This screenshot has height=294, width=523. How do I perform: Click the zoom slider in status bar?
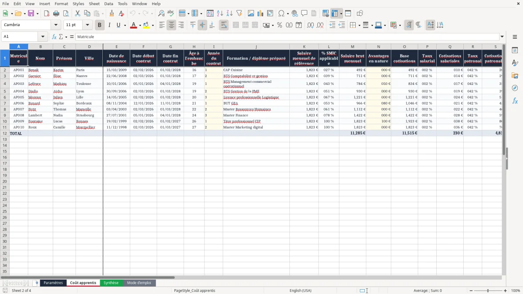(488, 291)
